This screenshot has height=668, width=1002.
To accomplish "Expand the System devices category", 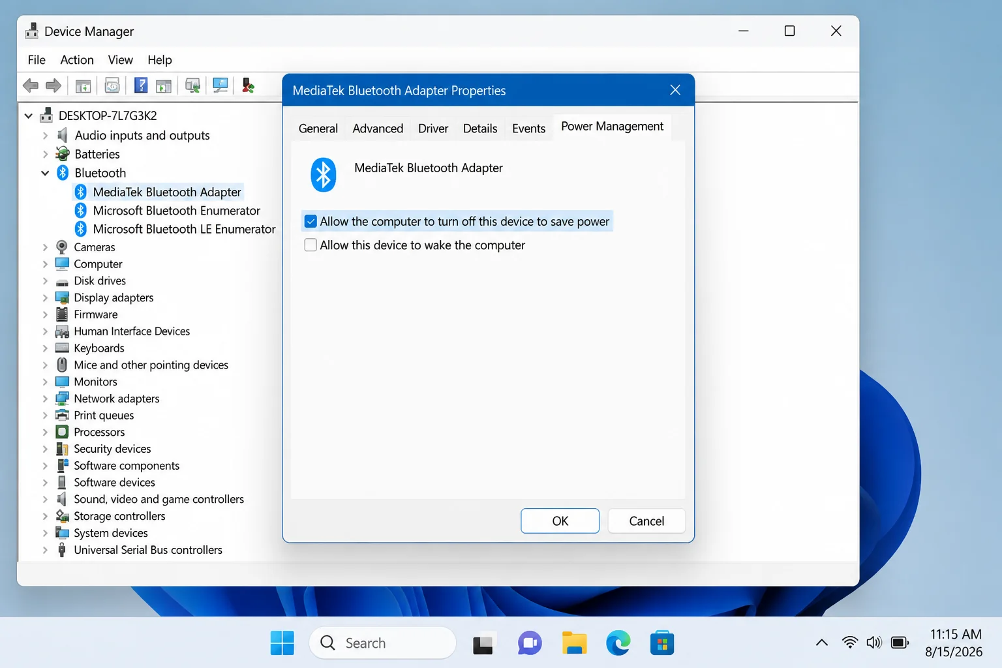I will click(x=45, y=533).
